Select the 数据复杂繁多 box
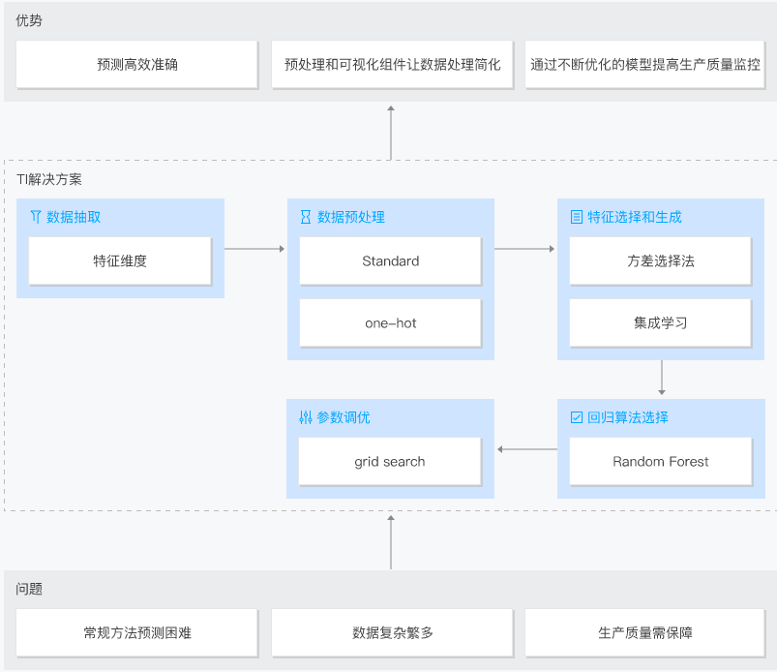The width and height of the screenshot is (777, 672). click(392, 633)
